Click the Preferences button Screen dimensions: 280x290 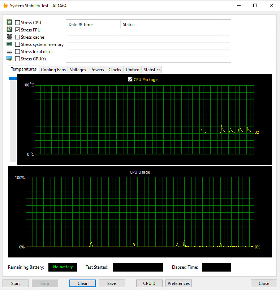pos(178,283)
